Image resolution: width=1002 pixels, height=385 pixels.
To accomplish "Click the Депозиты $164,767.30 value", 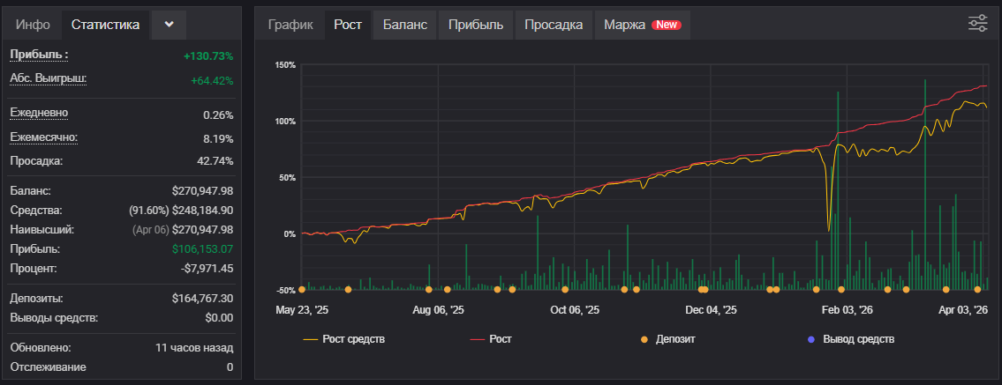I will [202, 299].
